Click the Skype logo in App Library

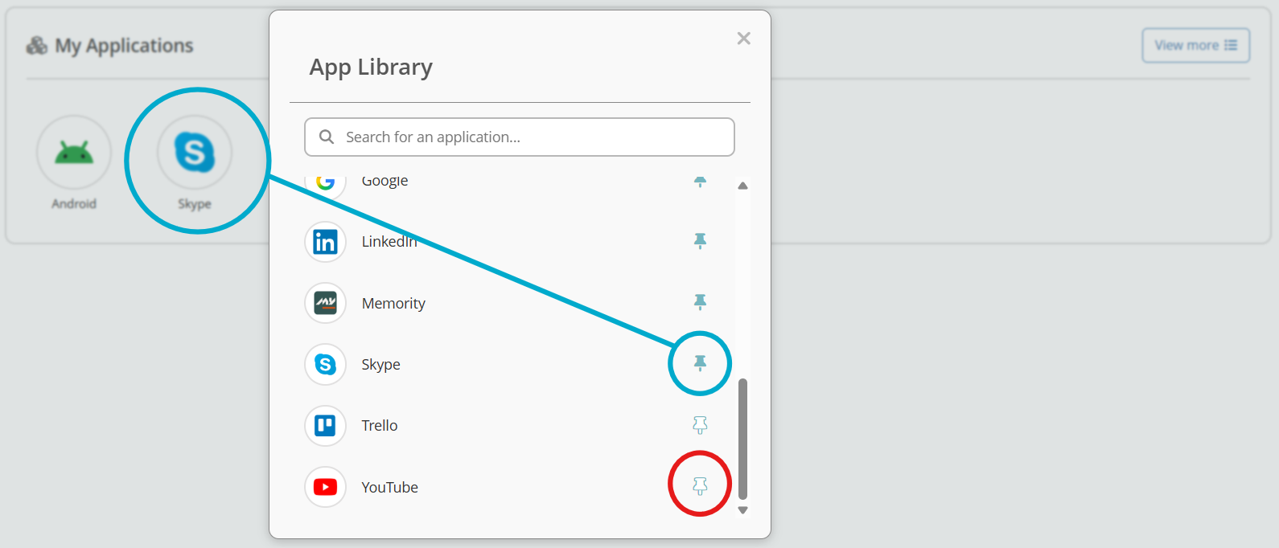pyautogui.click(x=325, y=364)
